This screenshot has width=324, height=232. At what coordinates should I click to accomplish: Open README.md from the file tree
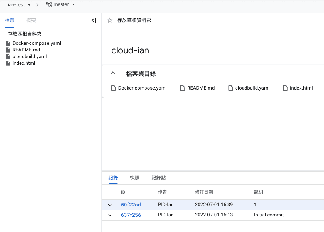point(26,50)
